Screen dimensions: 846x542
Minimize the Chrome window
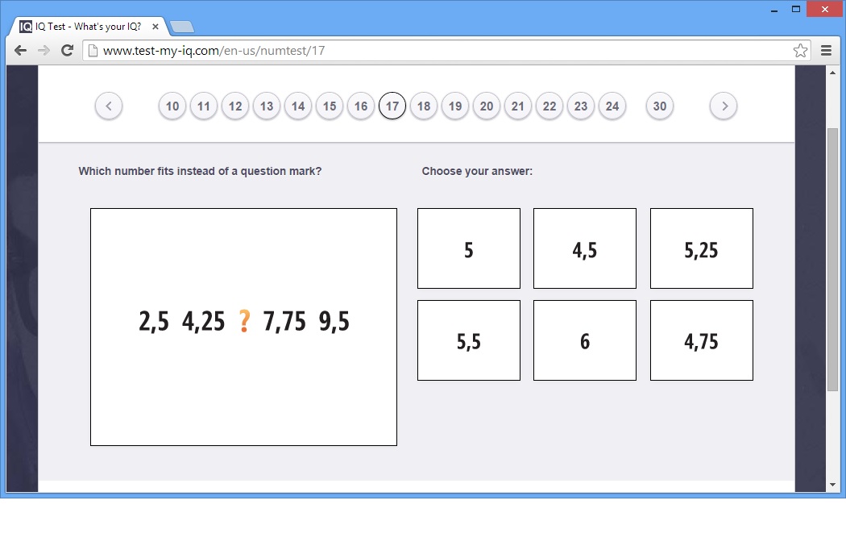point(774,10)
